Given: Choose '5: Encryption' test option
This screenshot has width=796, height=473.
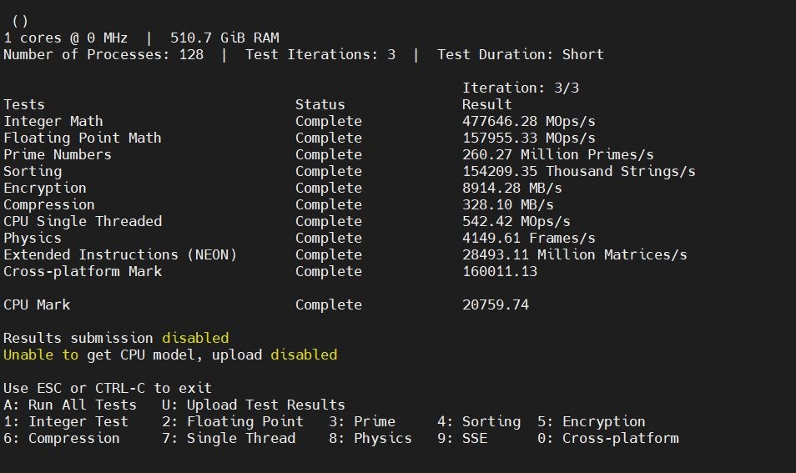Looking at the screenshot, I should coord(592,422).
